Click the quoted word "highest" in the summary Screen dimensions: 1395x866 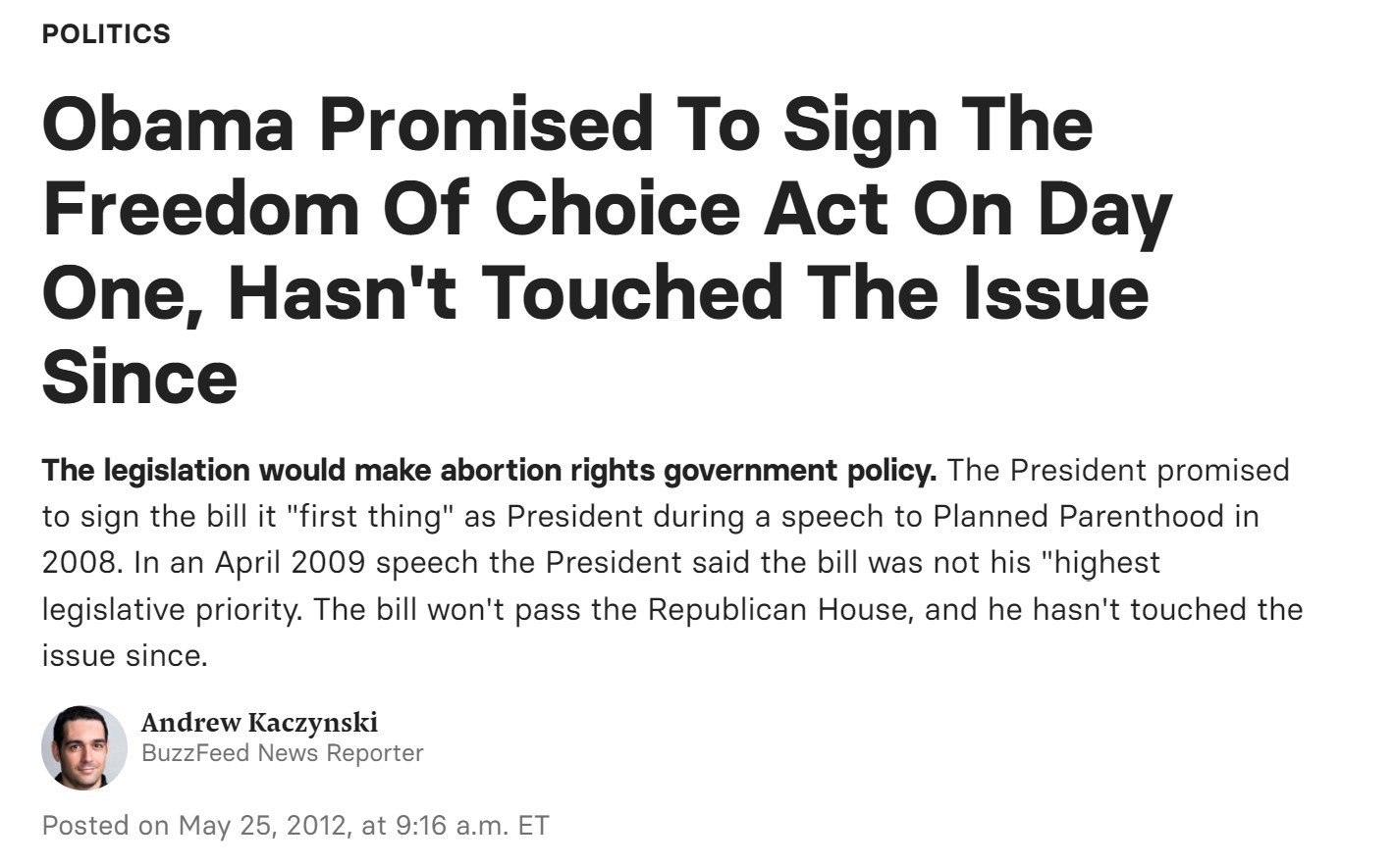pos(1101,563)
